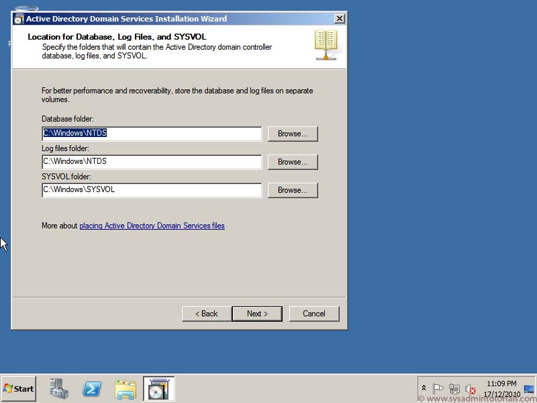Browse for the Log files folder
Image resolution: width=537 pixels, height=403 pixels.
[x=293, y=161]
